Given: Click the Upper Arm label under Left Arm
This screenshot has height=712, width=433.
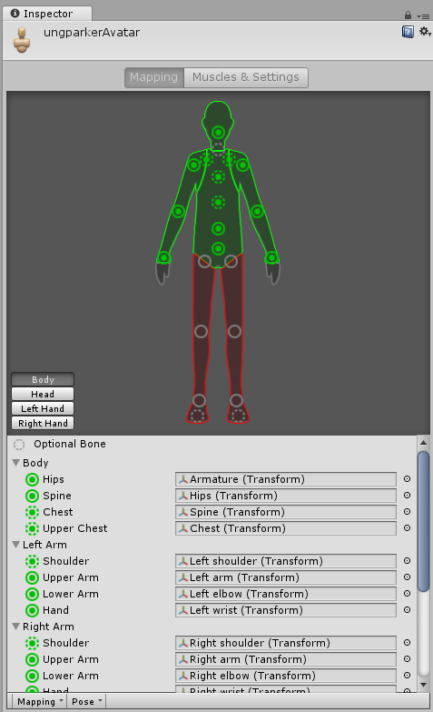Looking at the screenshot, I should [x=71, y=577].
